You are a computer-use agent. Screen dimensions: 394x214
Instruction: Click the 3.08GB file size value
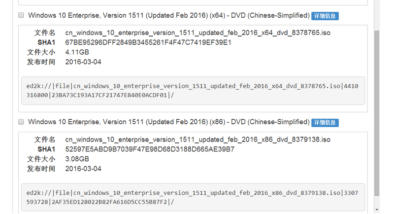[x=77, y=159]
